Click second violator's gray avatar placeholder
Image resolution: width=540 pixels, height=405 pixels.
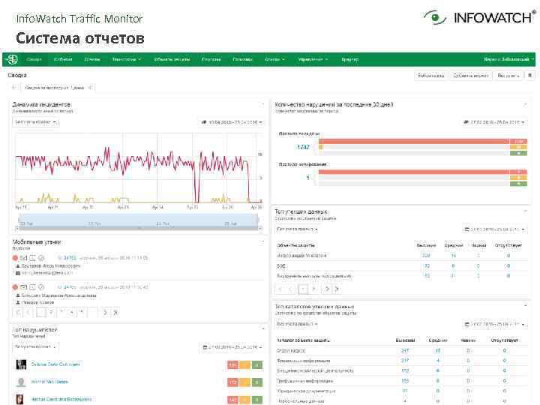coord(21,382)
